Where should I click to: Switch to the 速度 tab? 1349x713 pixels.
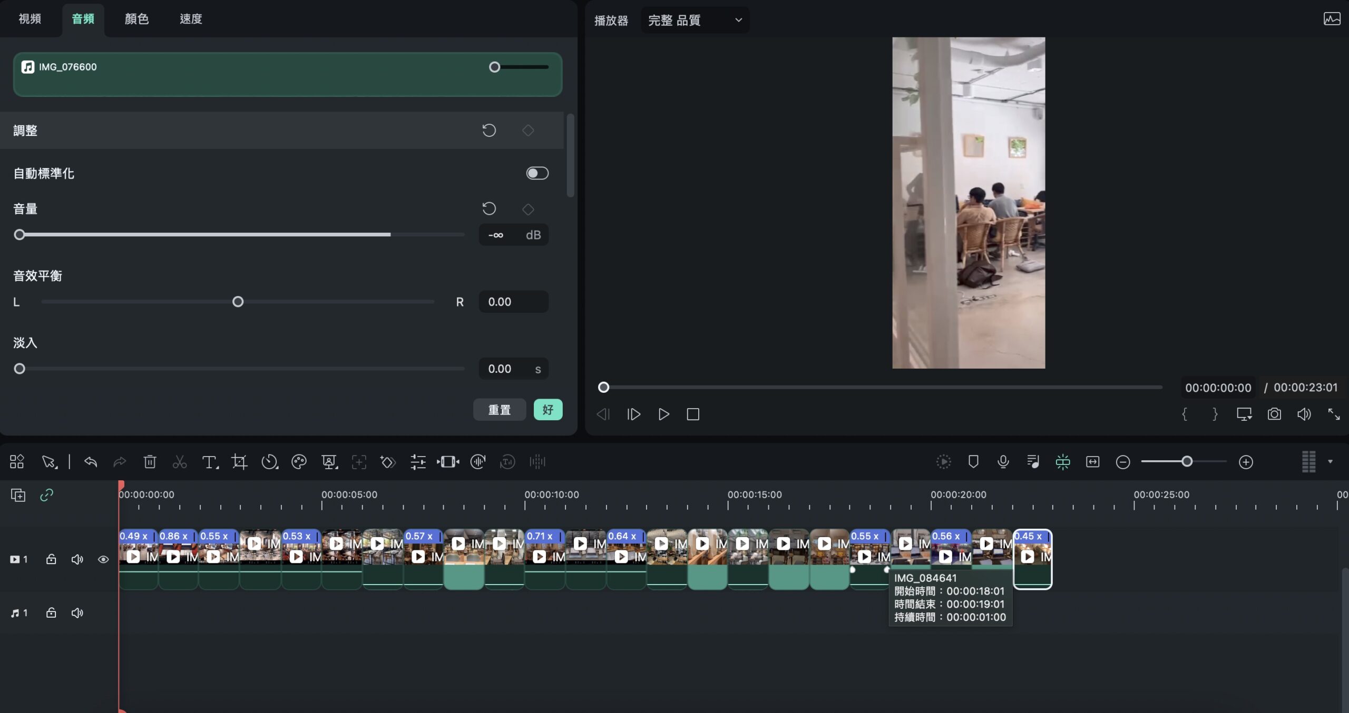(191, 19)
